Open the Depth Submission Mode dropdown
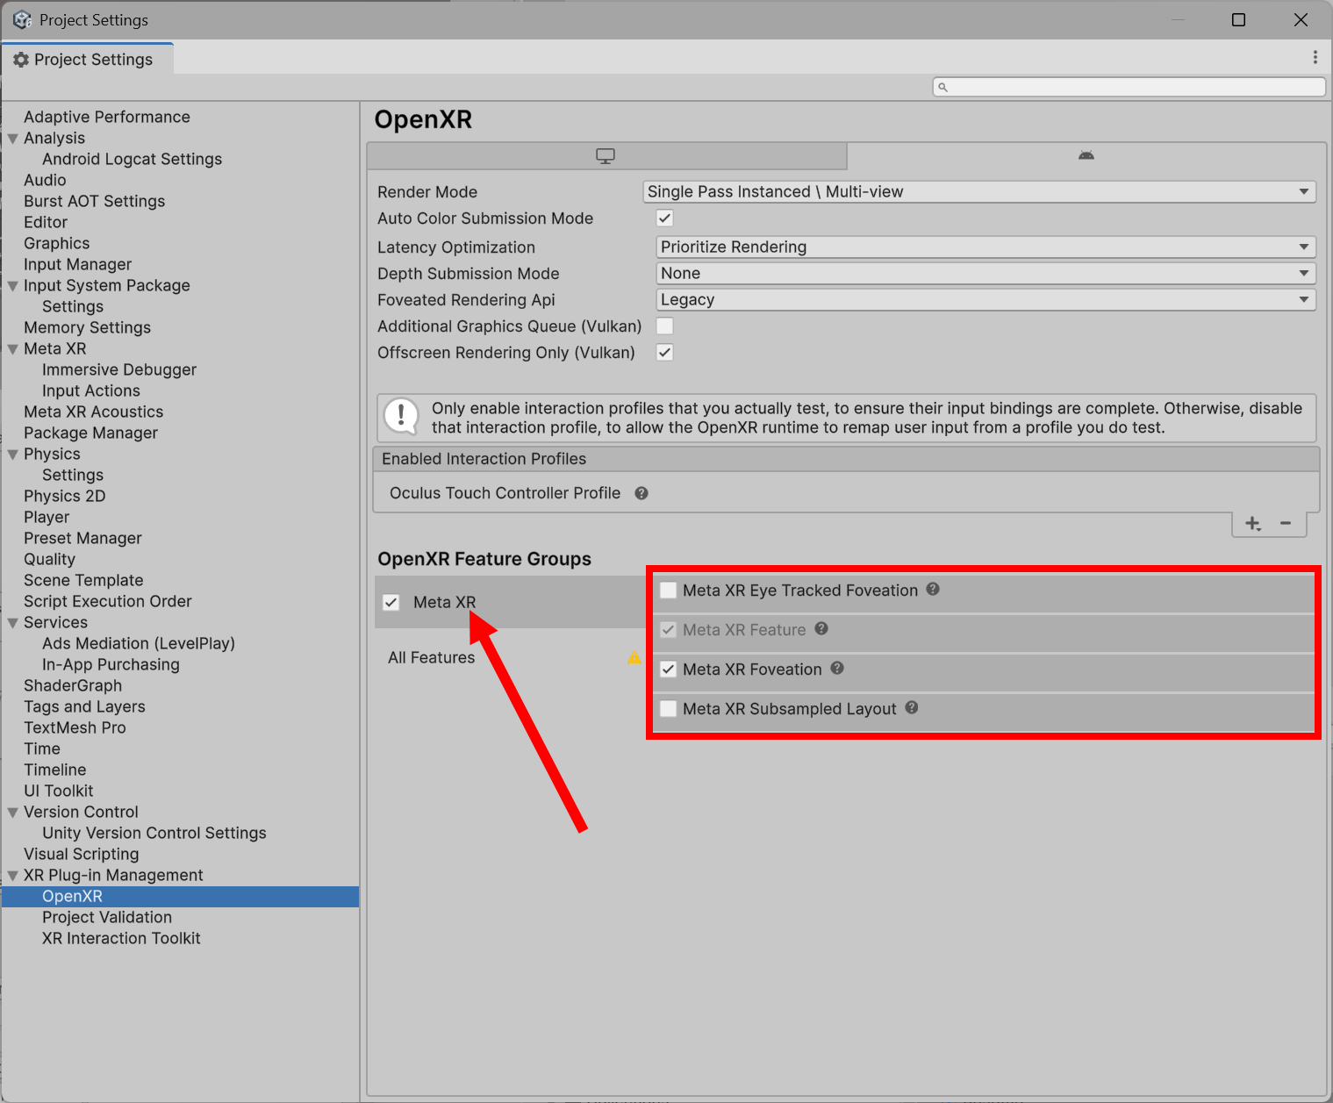The width and height of the screenshot is (1333, 1103). [x=986, y=273]
